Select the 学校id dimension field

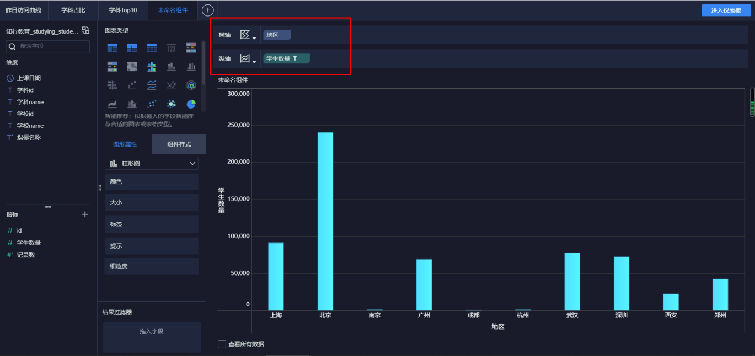(x=25, y=114)
